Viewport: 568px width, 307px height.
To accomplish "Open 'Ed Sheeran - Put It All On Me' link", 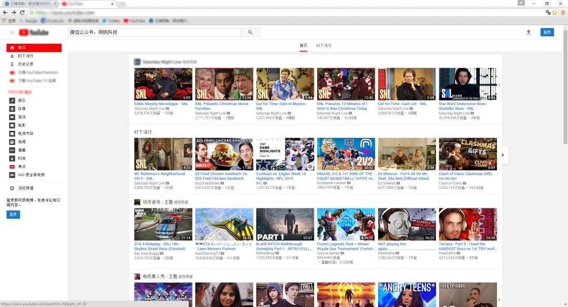I will coord(403,176).
